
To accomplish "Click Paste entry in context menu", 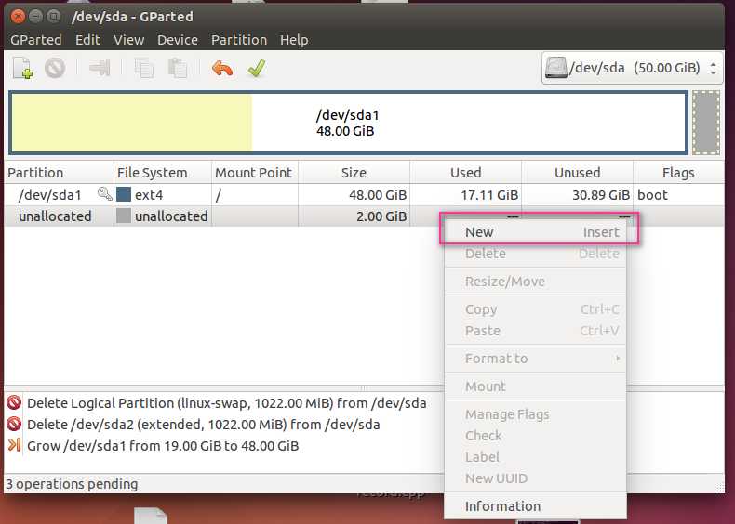I will [535, 331].
